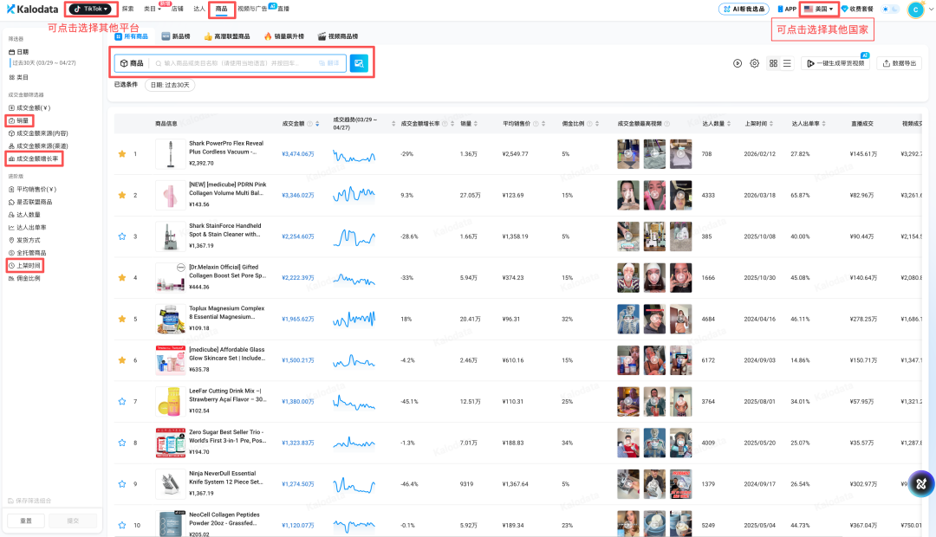This screenshot has width=936, height=537.
Task: Open the TikTok platform dropdown
Action: point(91,9)
